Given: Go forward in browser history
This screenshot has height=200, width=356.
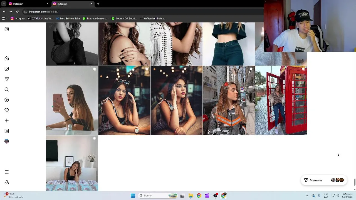Looking at the screenshot, I should coord(11,12).
